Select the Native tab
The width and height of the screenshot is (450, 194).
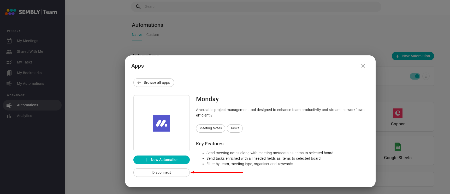pos(137,35)
